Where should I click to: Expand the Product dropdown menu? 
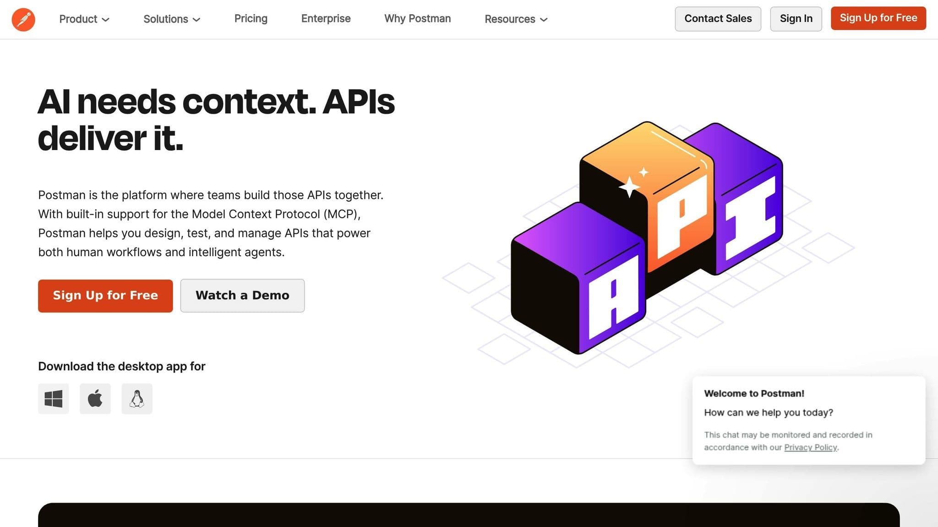tap(84, 19)
